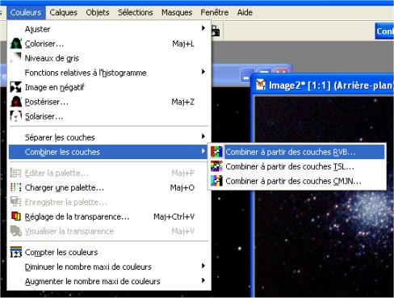Click the RVB combine channels icon
This screenshot has width=394, height=298.
pyautogui.click(x=216, y=152)
